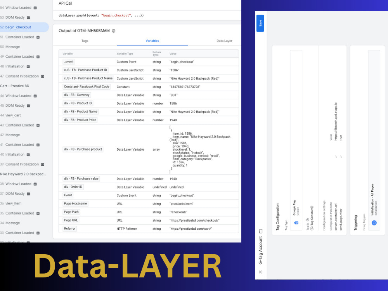Click the icon beside 54 Window Loaded

[35, 8]
